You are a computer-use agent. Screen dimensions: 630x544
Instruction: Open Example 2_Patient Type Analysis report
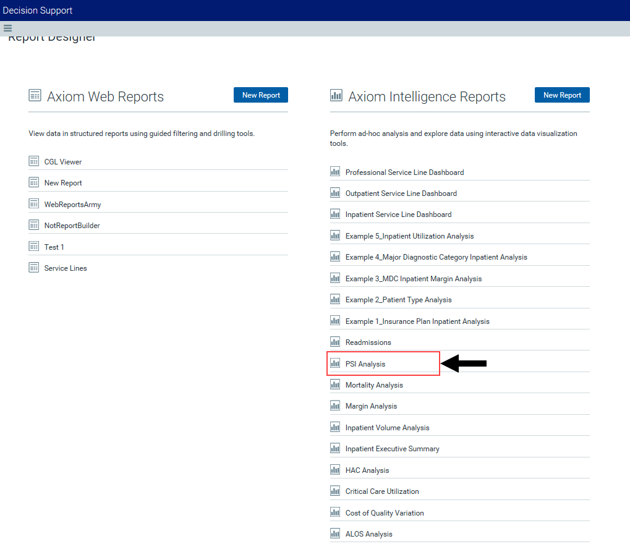pyautogui.click(x=399, y=300)
